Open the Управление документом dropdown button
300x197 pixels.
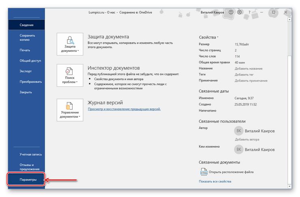tap(70, 110)
